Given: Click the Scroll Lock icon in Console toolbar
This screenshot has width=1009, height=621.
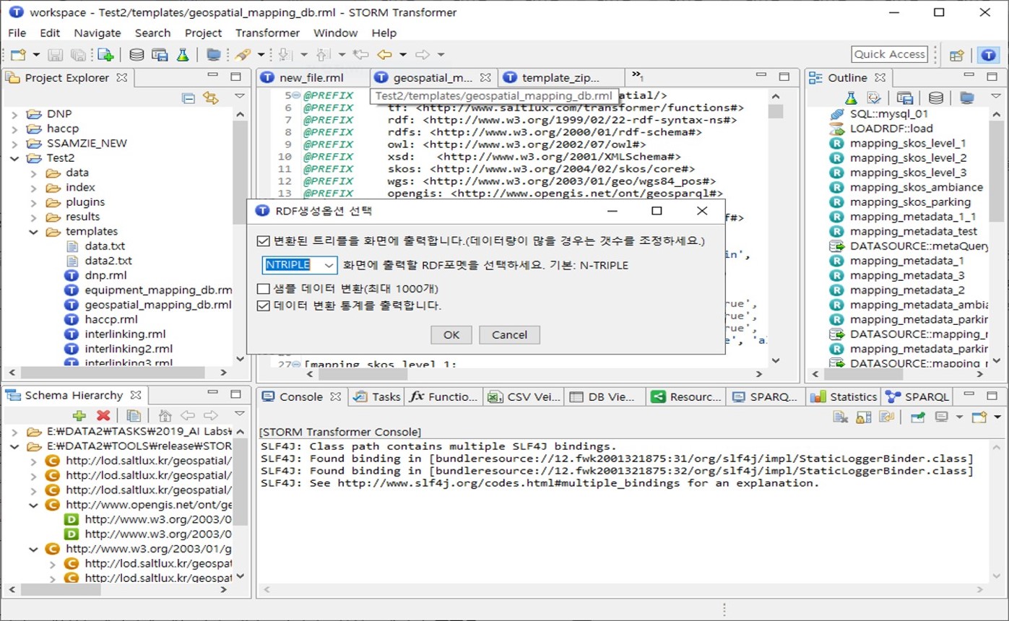Looking at the screenshot, I should pyautogui.click(x=863, y=417).
